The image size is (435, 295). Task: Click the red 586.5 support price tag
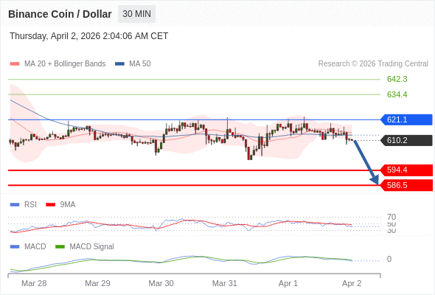(406, 185)
